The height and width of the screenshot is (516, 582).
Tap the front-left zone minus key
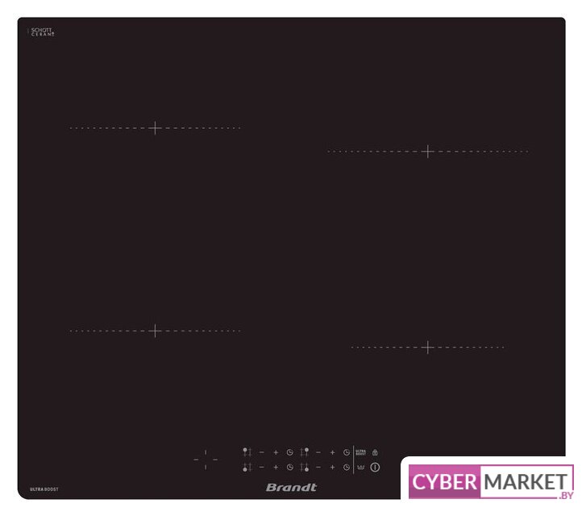click(261, 468)
